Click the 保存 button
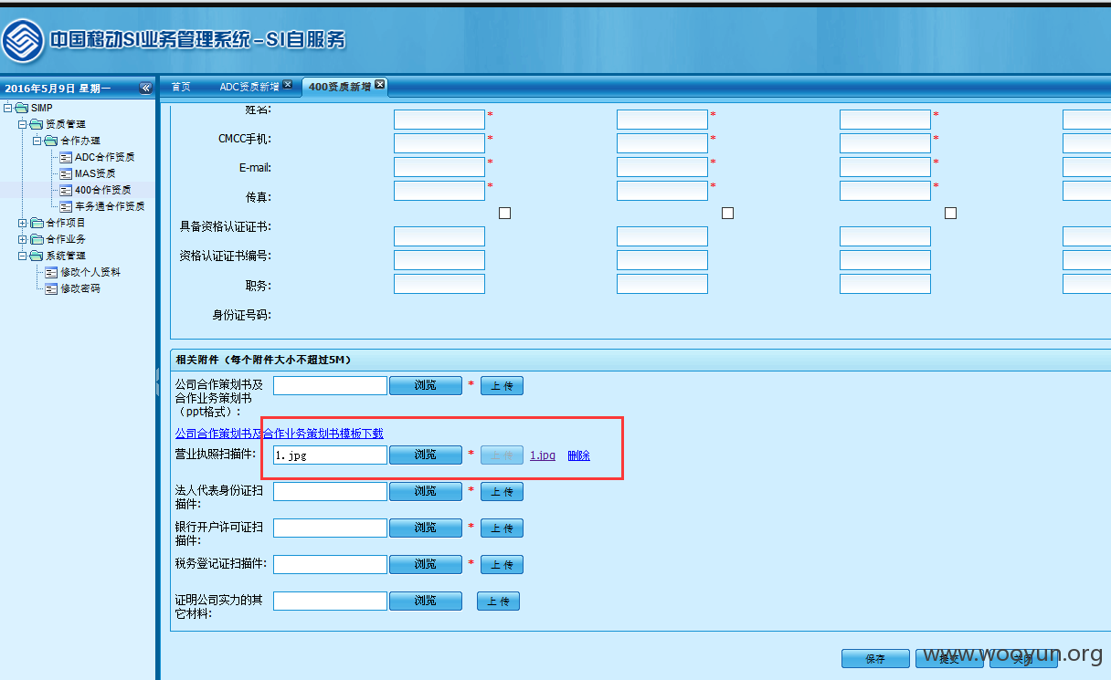This screenshot has width=1111, height=680. pyautogui.click(x=875, y=659)
